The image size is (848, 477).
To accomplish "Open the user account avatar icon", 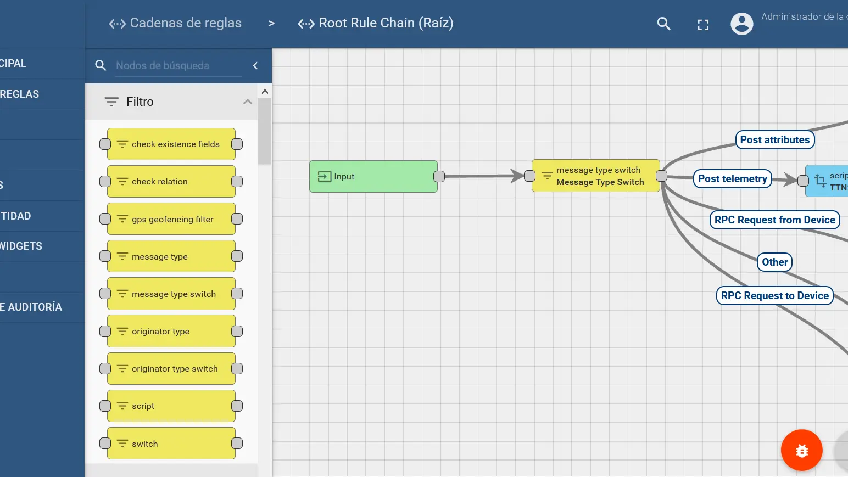I will coord(742,24).
